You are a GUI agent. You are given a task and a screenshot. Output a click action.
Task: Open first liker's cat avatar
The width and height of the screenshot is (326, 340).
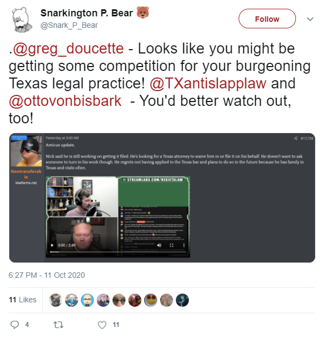pos(56,300)
